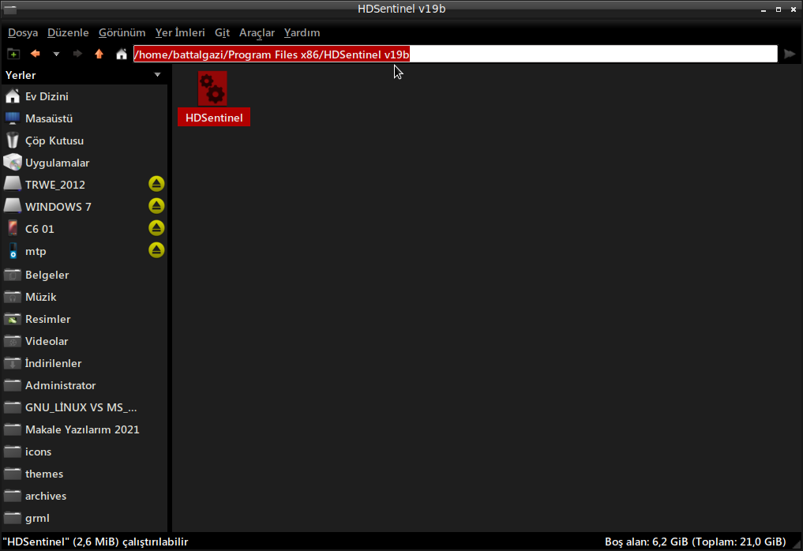
Task: Open the Videolar folder
Action: coord(84,341)
